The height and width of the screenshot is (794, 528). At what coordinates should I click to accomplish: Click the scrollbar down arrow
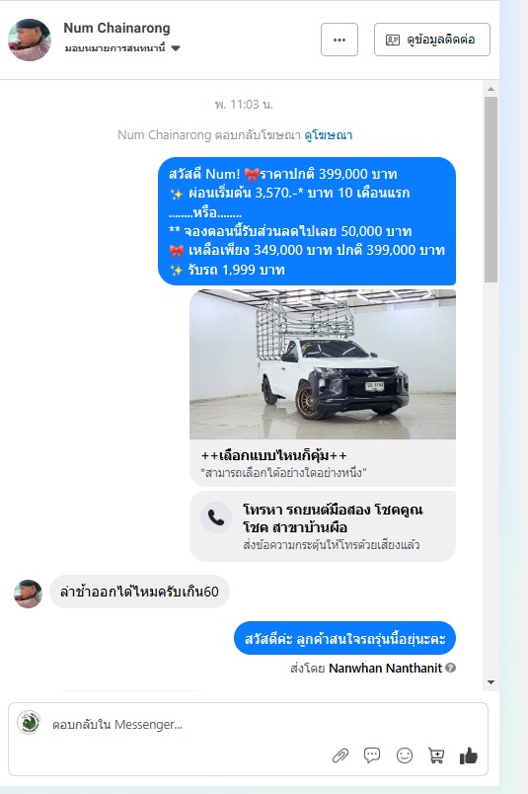(490, 682)
